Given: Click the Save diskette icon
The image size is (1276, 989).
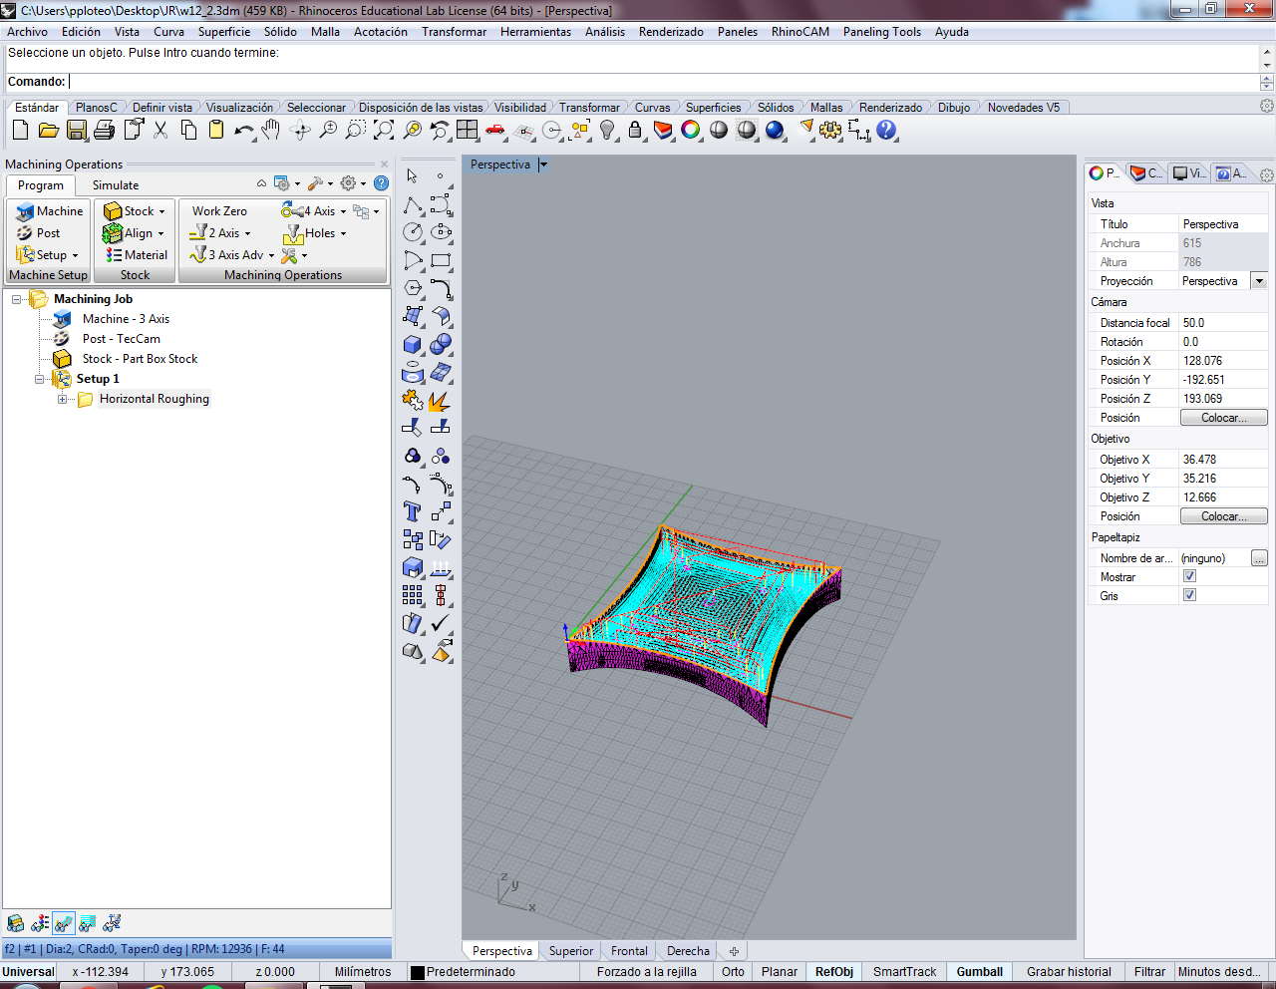Looking at the screenshot, I should (77, 130).
